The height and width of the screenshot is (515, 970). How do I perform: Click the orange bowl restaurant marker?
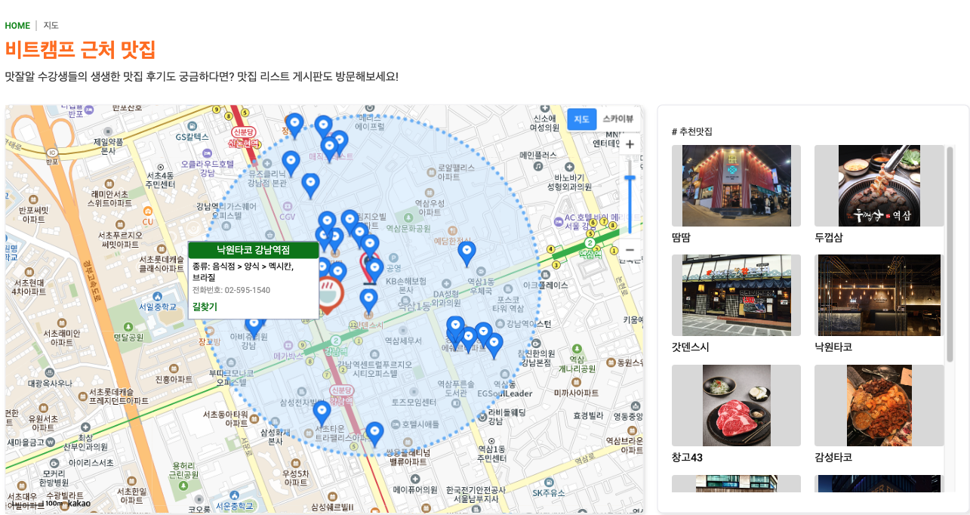(x=328, y=295)
